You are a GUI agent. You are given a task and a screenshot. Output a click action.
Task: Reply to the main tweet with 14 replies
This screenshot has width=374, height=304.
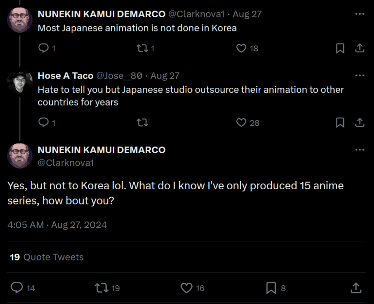[x=17, y=288]
